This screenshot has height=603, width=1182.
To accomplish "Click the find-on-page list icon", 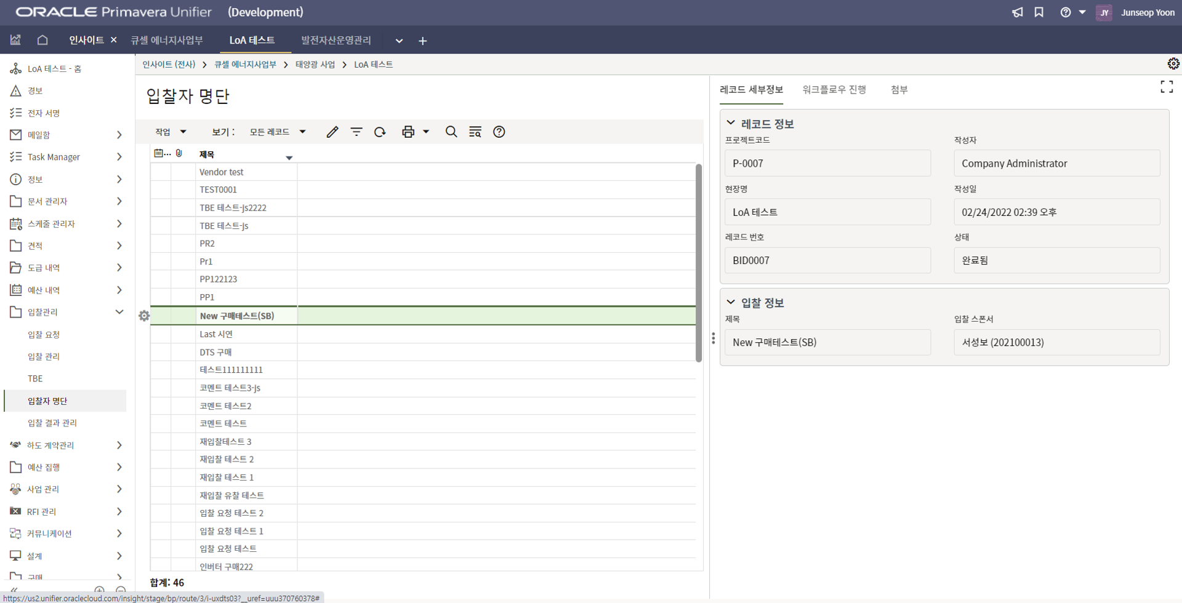I will (x=475, y=132).
